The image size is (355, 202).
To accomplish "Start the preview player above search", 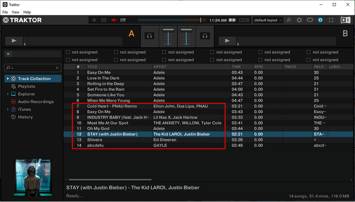I will click(x=8, y=54).
